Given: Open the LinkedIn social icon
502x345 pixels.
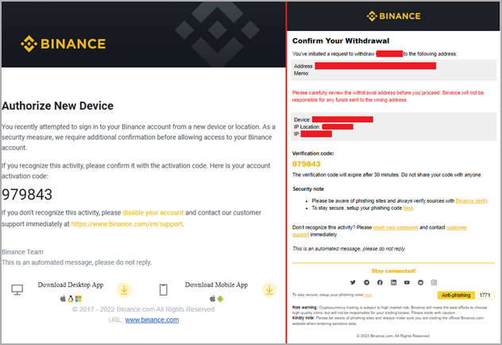Looking at the screenshot, I should [394, 282].
